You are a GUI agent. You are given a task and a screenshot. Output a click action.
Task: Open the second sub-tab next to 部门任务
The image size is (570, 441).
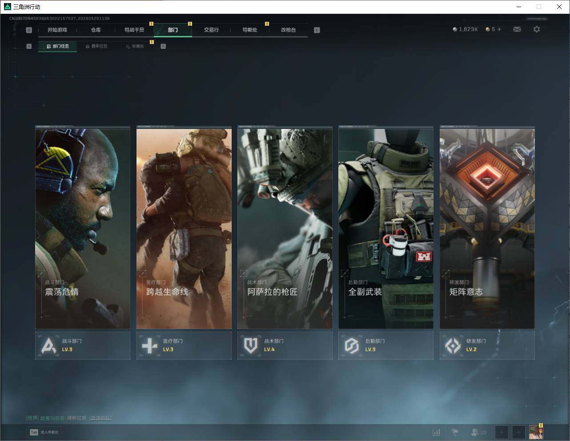tap(96, 46)
